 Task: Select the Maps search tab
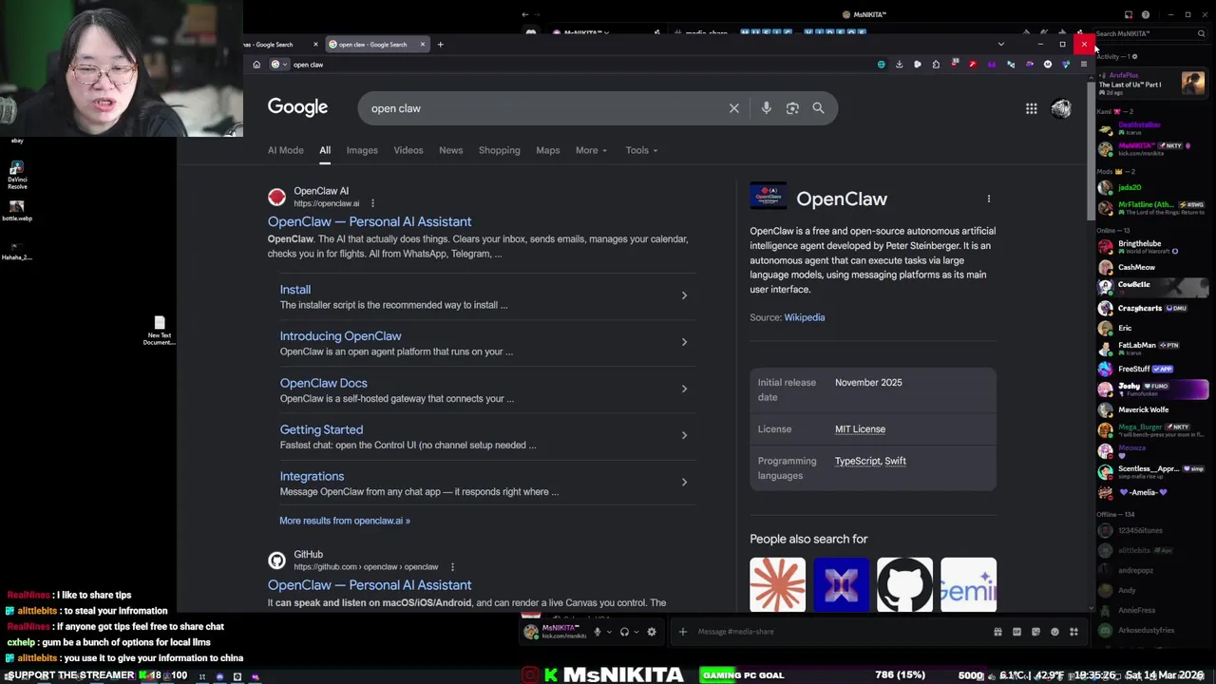(x=548, y=150)
